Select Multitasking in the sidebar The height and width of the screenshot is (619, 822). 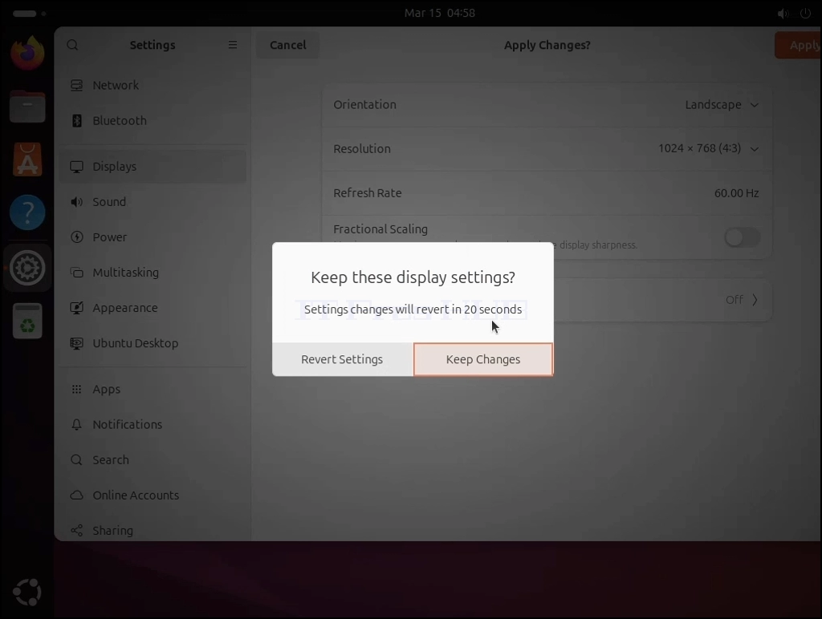pos(153,273)
